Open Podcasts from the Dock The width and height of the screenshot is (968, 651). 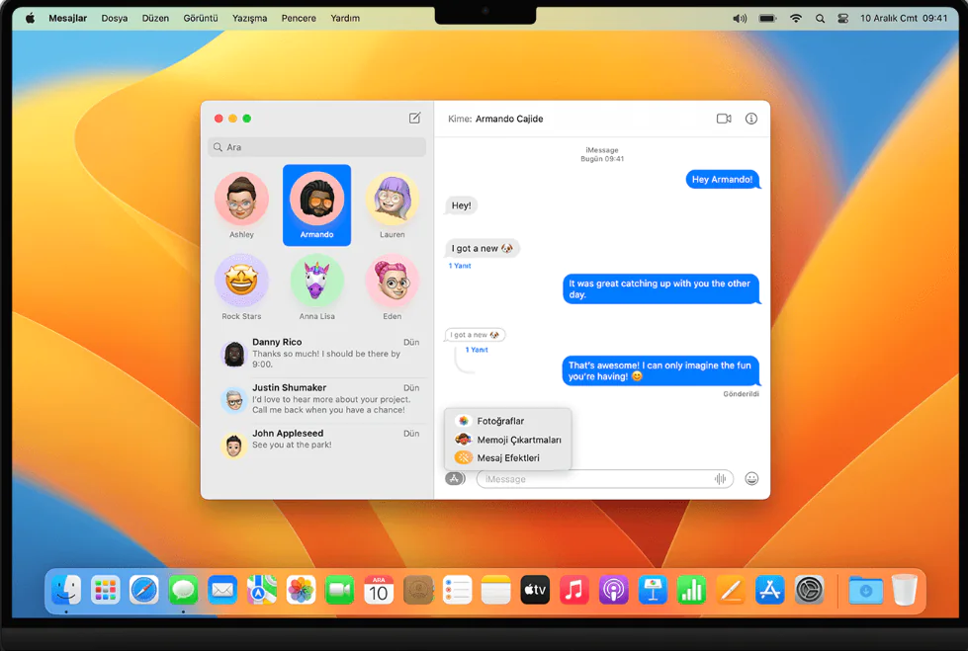pyautogui.click(x=613, y=590)
